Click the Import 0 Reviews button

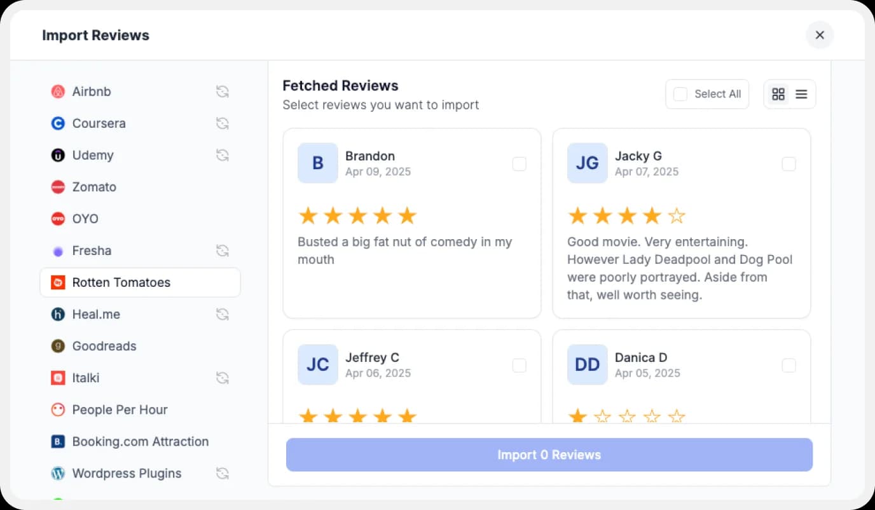[x=549, y=455]
